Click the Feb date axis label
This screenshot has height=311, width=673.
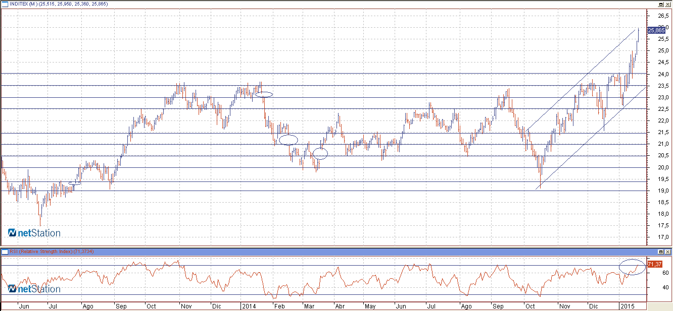[279, 306]
